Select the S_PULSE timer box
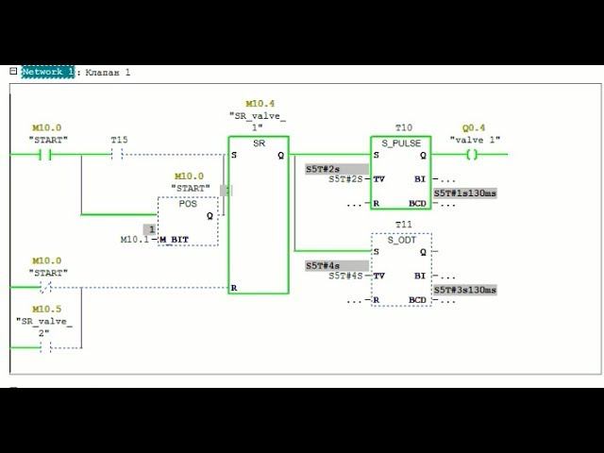The height and width of the screenshot is (453, 604). (x=400, y=173)
